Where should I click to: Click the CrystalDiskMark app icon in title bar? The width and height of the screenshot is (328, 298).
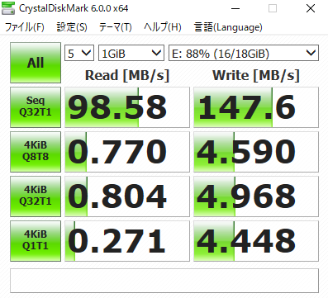pyautogui.click(x=8, y=8)
